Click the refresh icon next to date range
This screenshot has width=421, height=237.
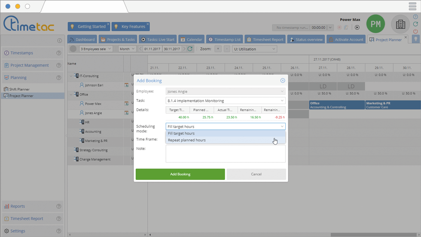190,49
